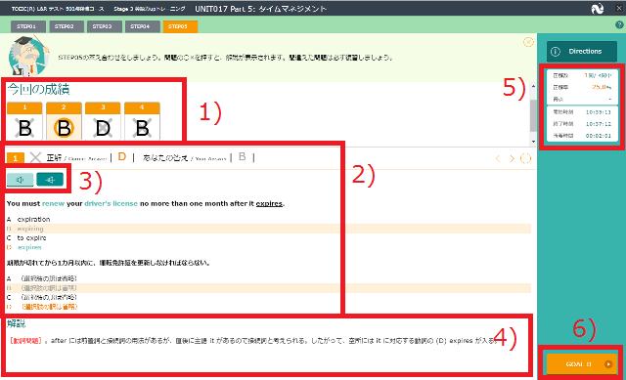Open the Directions button
Image resolution: width=626 pixels, height=380 pixels.
[x=582, y=52]
